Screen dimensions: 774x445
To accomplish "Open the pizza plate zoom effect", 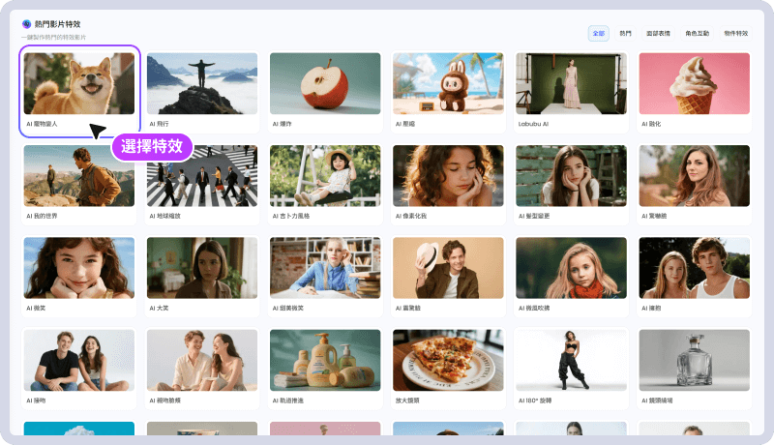I will (x=448, y=360).
